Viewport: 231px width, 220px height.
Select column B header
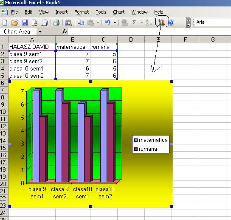73,39
